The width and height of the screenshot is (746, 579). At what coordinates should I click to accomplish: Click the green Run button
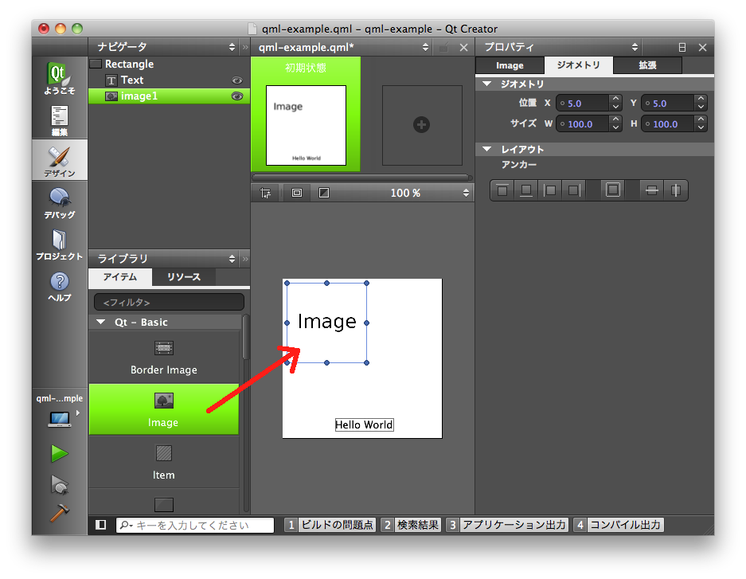tap(59, 453)
